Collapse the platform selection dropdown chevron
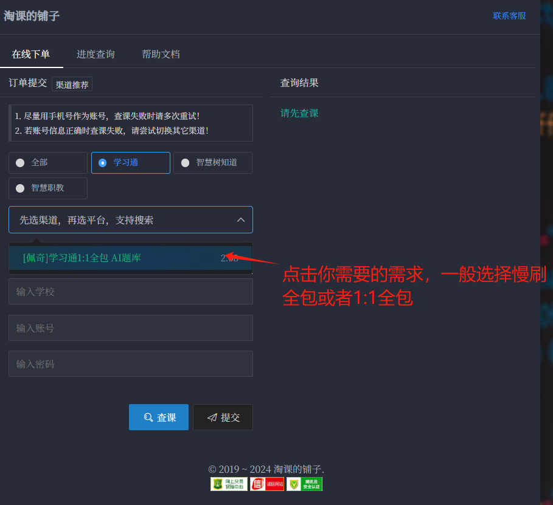Screen dimensions: 553x505 click(x=241, y=219)
